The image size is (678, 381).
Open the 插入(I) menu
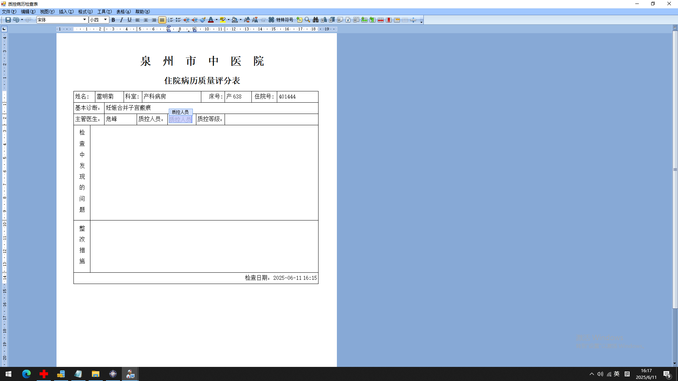66,12
